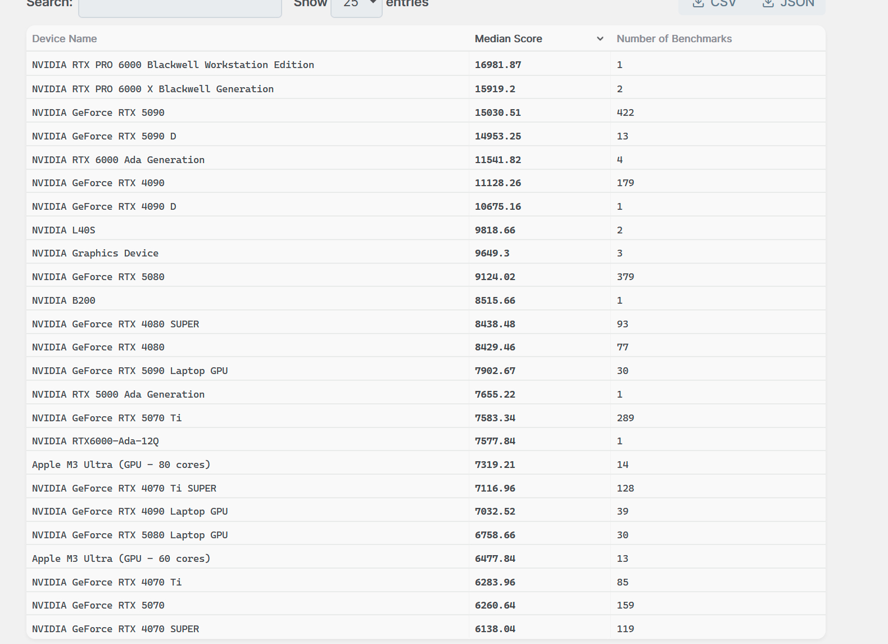Click NVIDIA GeForce RTX 4070 Ti SUPER name
Screen dimensions: 888x644
(x=124, y=488)
